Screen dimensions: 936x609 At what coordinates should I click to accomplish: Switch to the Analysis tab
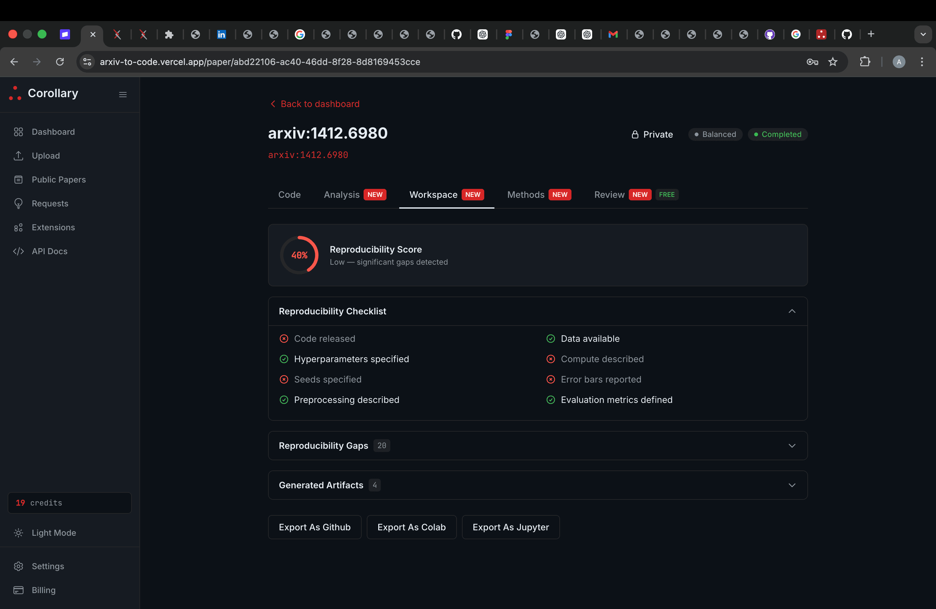355,195
